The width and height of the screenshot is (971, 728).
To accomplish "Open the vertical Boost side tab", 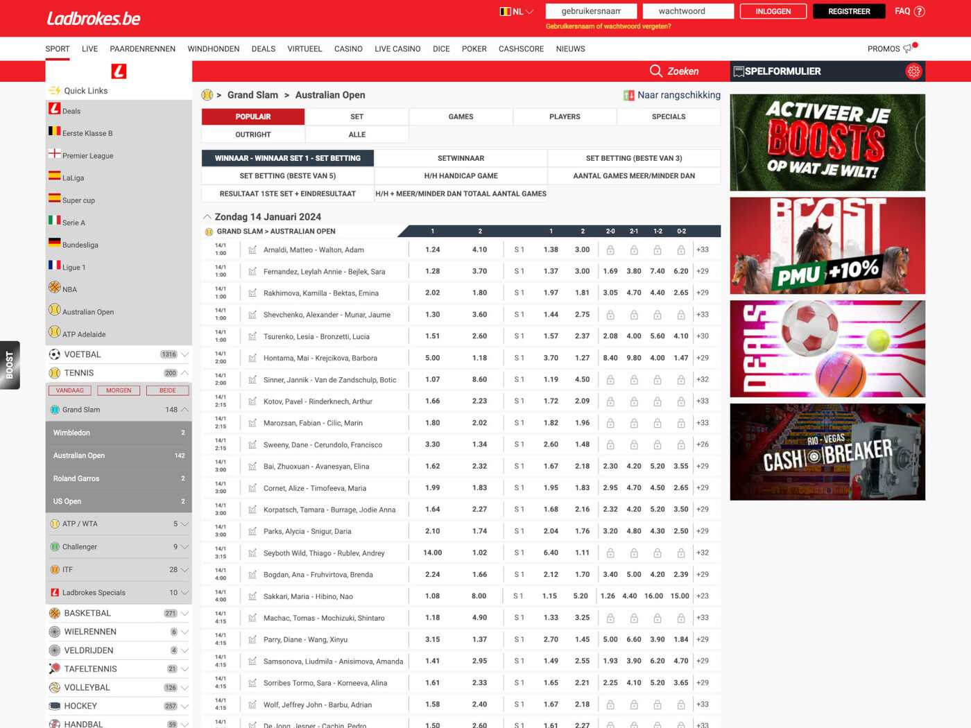I will 10,365.
